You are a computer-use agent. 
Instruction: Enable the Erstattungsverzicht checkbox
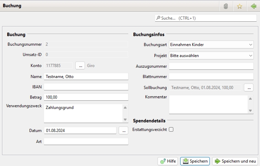(171, 130)
